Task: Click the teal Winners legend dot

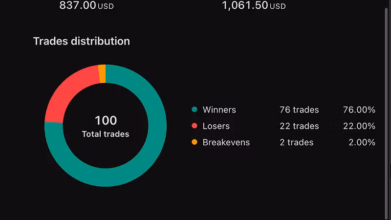Action: tap(195, 110)
